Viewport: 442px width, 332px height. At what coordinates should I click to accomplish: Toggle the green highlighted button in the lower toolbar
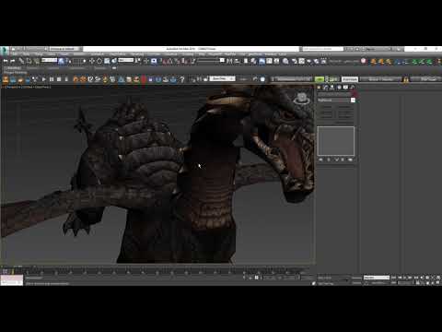click(x=320, y=79)
